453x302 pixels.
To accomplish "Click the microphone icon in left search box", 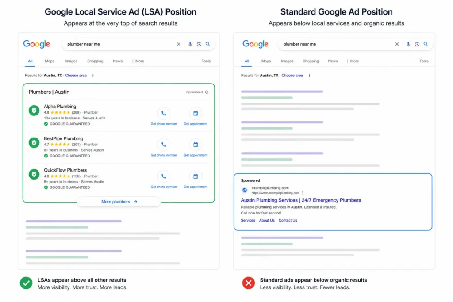I will [190, 44].
